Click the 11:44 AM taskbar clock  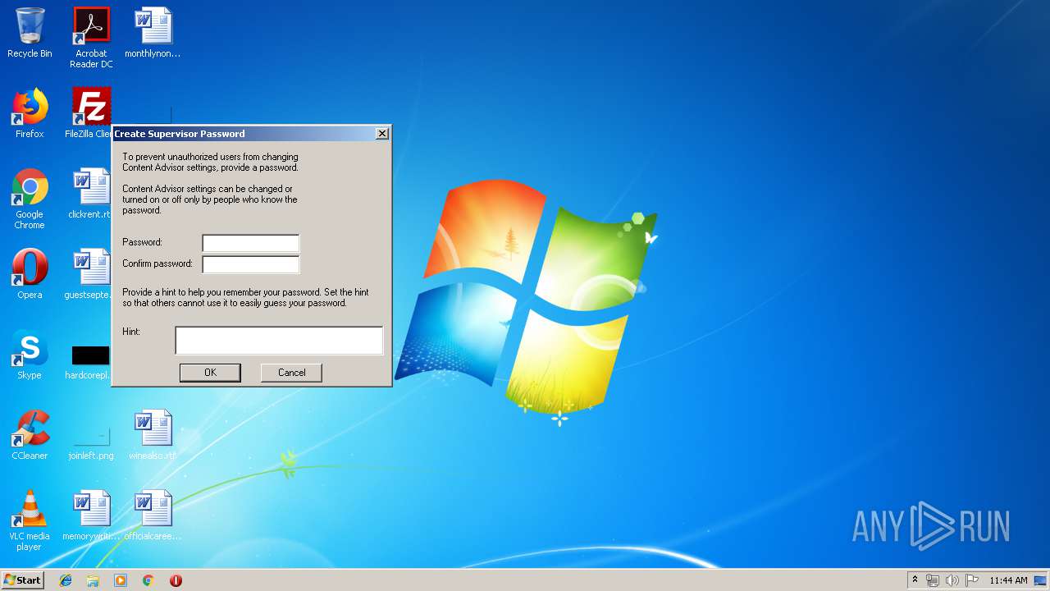[x=1008, y=580]
